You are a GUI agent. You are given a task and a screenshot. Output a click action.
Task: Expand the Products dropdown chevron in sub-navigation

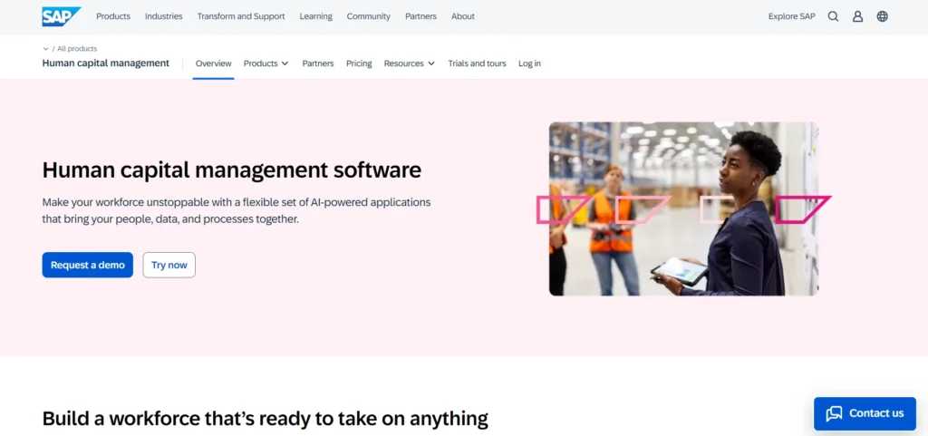pyautogui.click(x=285, y=63)
